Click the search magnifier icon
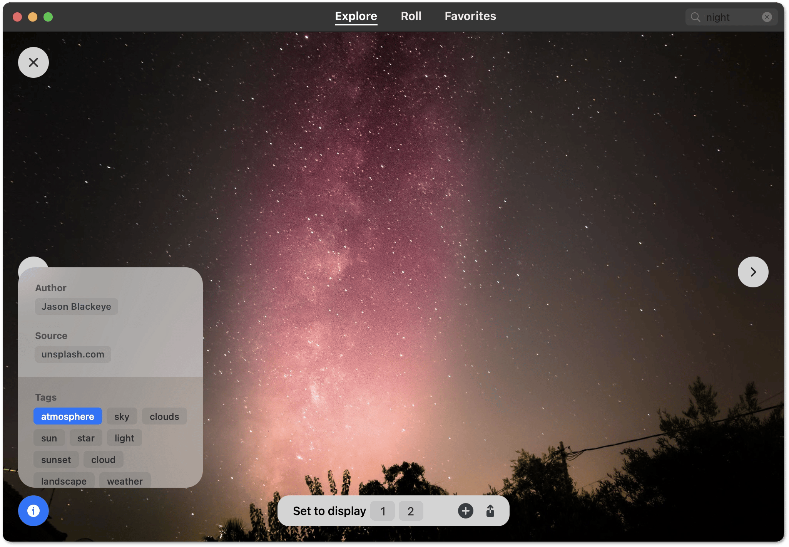The height and width of the screenshot is (547, 789). pos(695,17)
